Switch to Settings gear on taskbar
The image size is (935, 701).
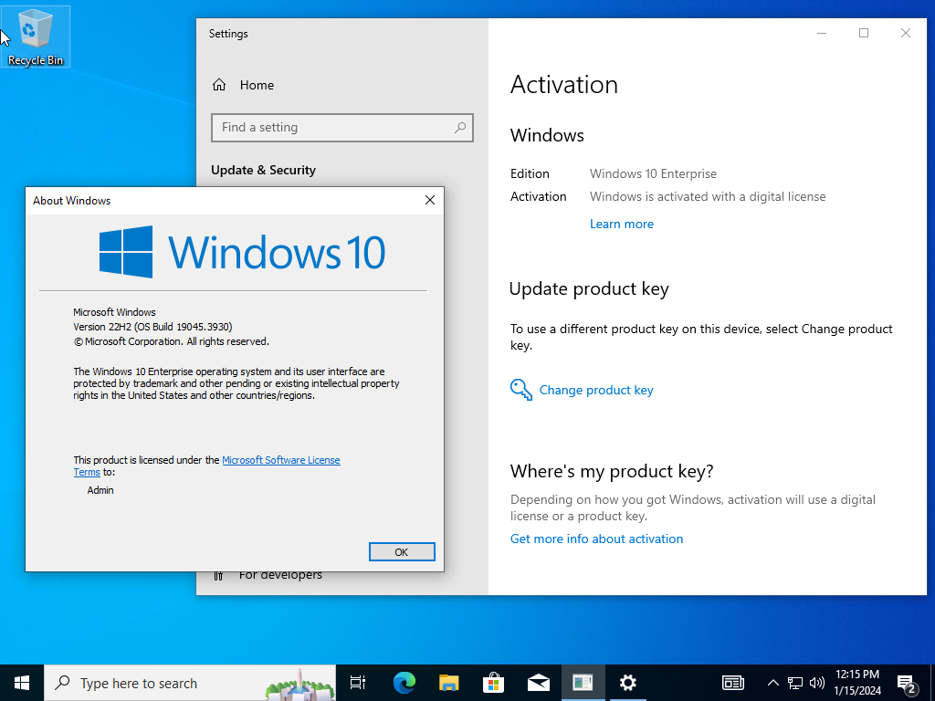tap(627, 683)
